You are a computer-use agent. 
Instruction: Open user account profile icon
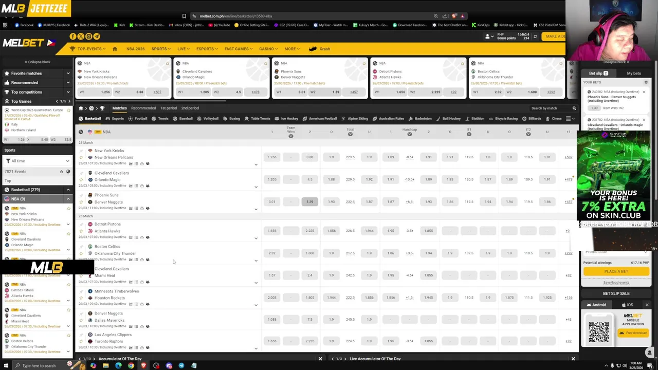click(x=487, y=36)
